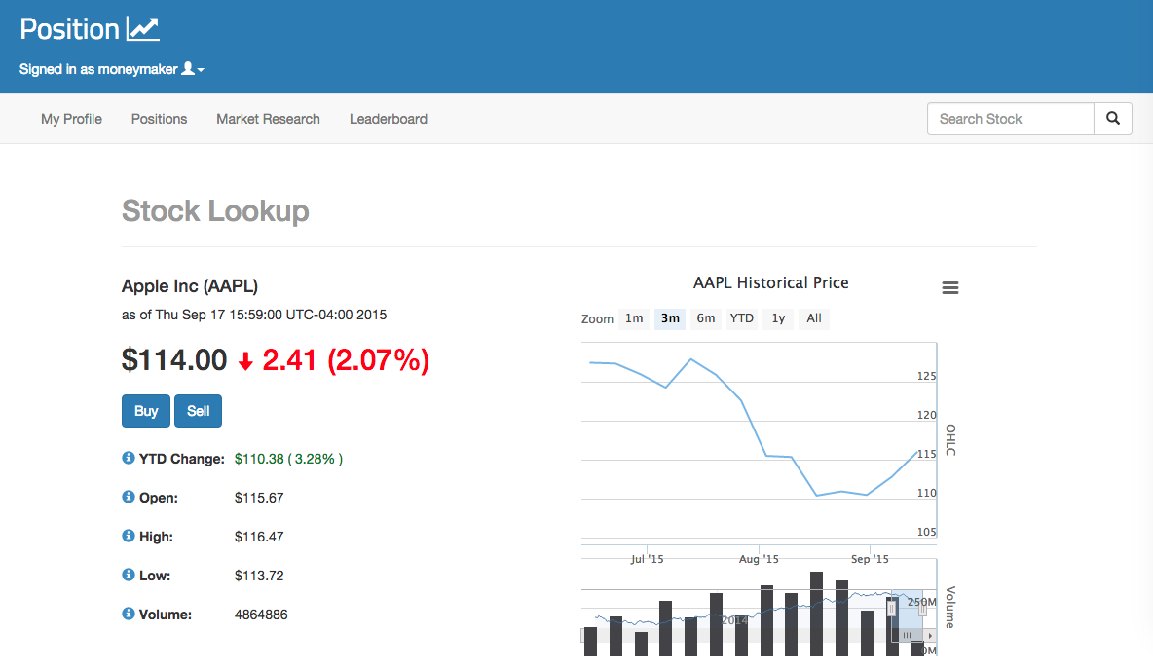Click the user silhouette icon after moneymaker

[188, 68]
